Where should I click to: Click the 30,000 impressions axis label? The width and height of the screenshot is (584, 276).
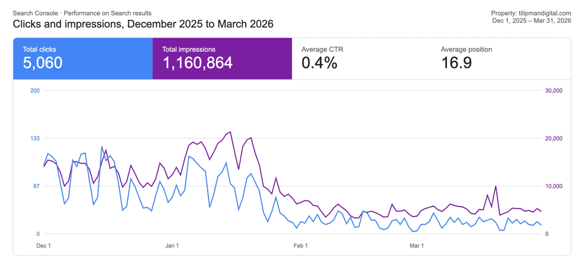(554, 91)
